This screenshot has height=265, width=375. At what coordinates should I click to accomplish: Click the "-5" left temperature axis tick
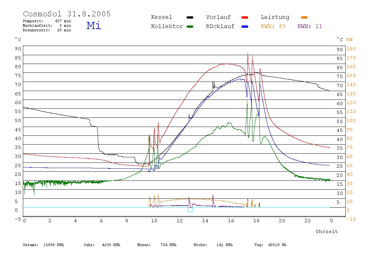pyautogui.click(x=18, y=219)
